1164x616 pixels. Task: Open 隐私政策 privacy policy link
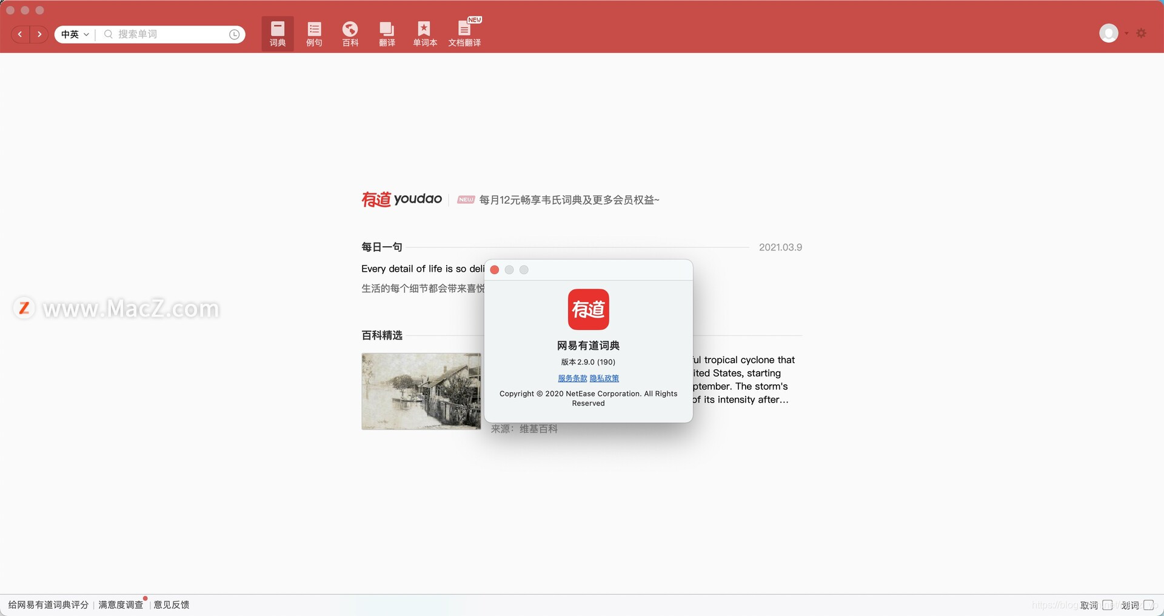(604, 378)
